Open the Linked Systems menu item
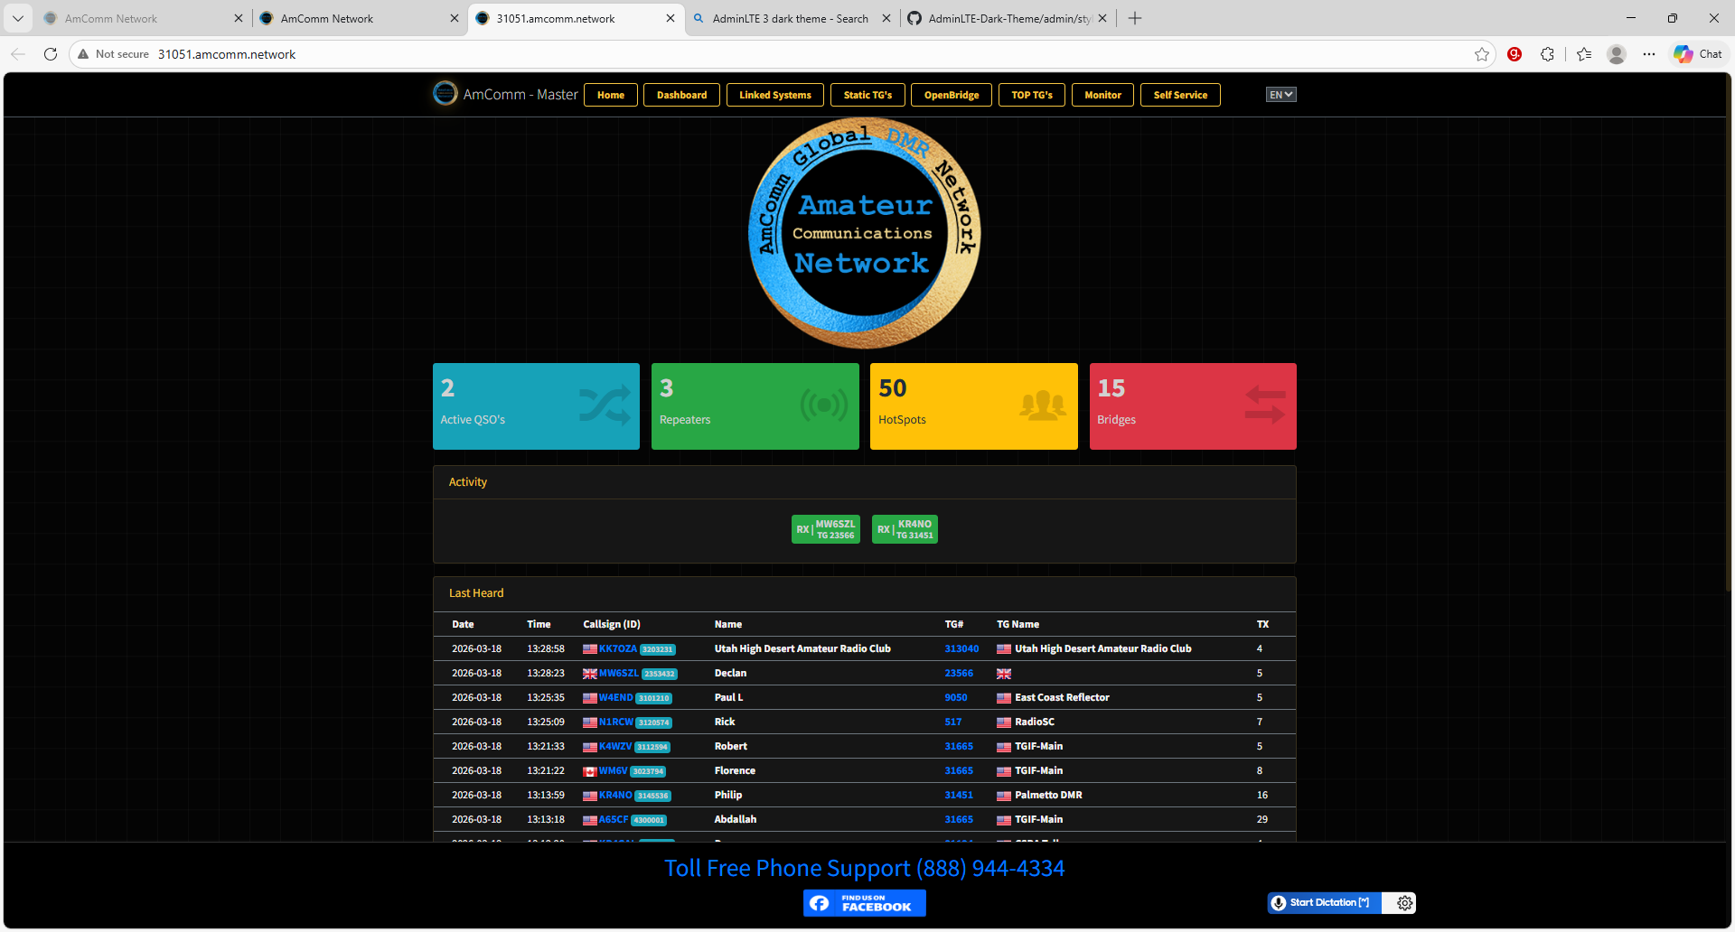This screenshot has width=1735, height=932. coord(774,94)
